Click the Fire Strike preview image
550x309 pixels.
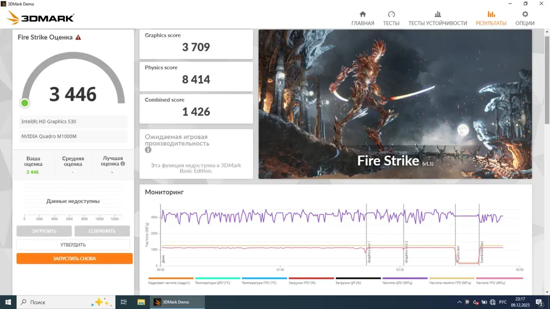coord(395,104)
